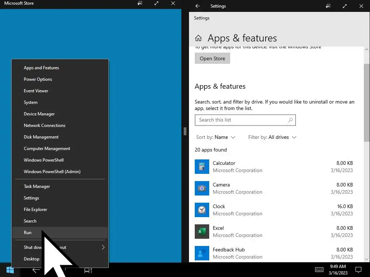The height and width of the screenshot is (277, 370).
Task: Expand the Settings window to full screen
Action: click(344, 6)
